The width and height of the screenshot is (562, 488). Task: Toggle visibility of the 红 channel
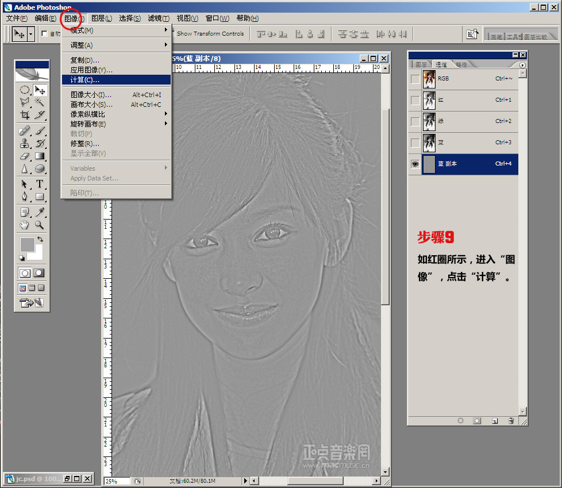[x=415, y=100]
